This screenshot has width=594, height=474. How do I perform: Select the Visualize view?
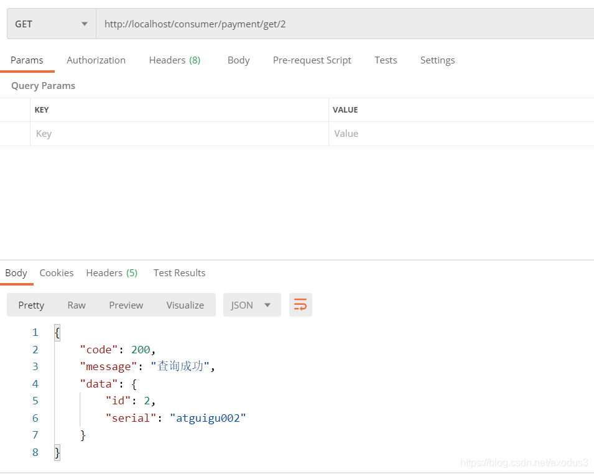tap(185, 305)
